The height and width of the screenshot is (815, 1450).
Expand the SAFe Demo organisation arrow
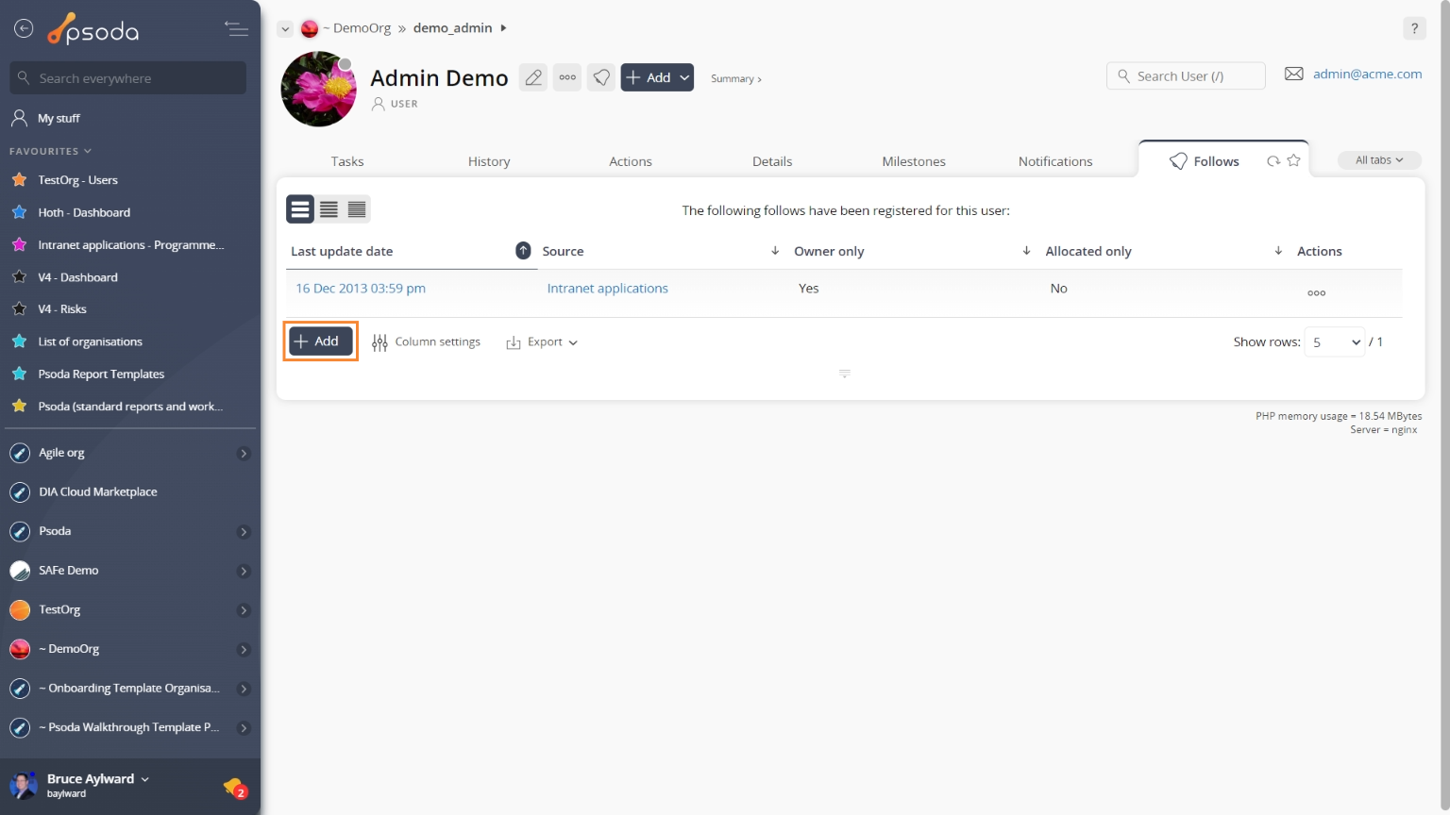pos(244,572)
